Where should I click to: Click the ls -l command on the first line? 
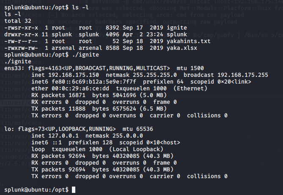coord(80,8)
